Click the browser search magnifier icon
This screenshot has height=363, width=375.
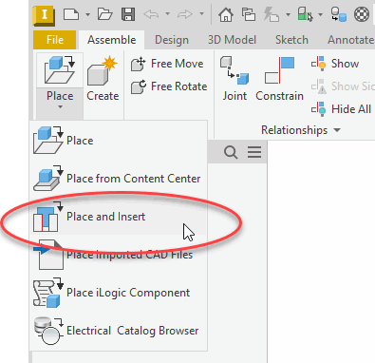(x=231, y=152)
